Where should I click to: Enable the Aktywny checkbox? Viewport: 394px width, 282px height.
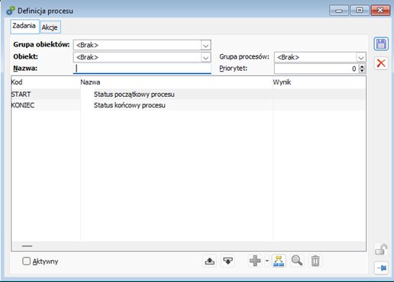click(x=26, y=261)
